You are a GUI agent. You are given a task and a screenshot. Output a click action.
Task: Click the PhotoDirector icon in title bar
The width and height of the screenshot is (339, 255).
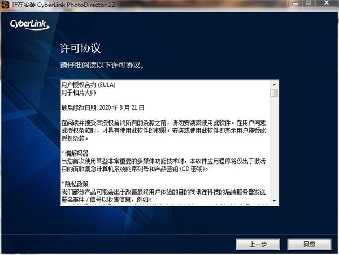[x=5, y=5]
